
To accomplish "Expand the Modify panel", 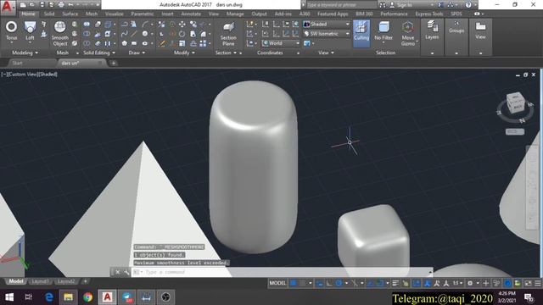I will coord(184,53).
